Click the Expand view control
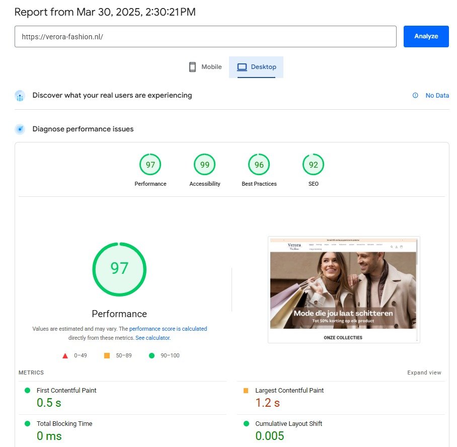 pos(424,372)
